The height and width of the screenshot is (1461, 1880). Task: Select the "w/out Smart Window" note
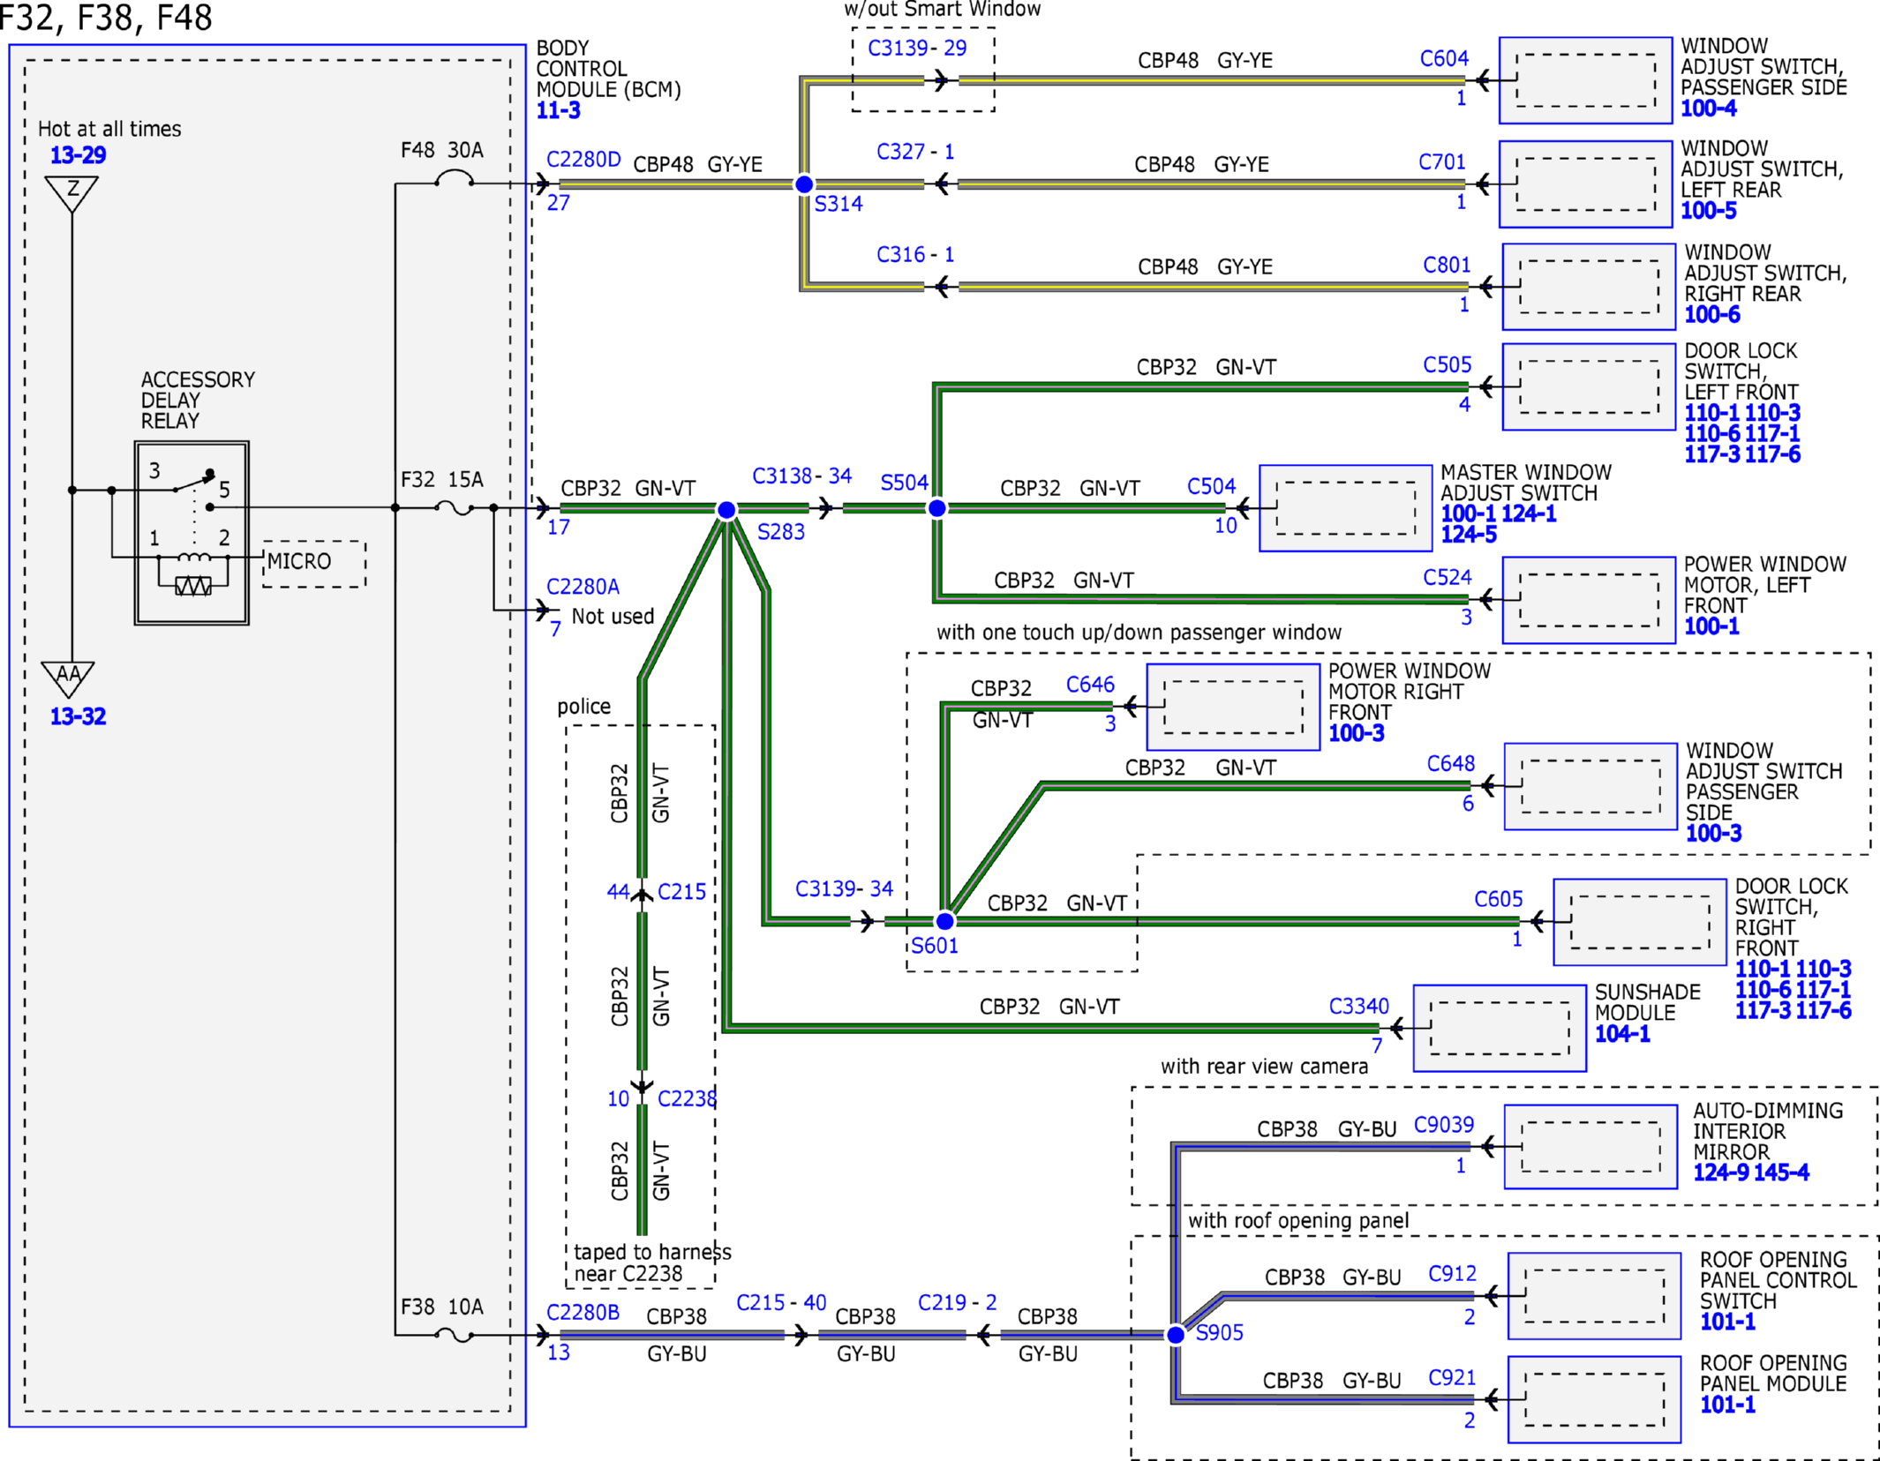(x=943, y=10)
